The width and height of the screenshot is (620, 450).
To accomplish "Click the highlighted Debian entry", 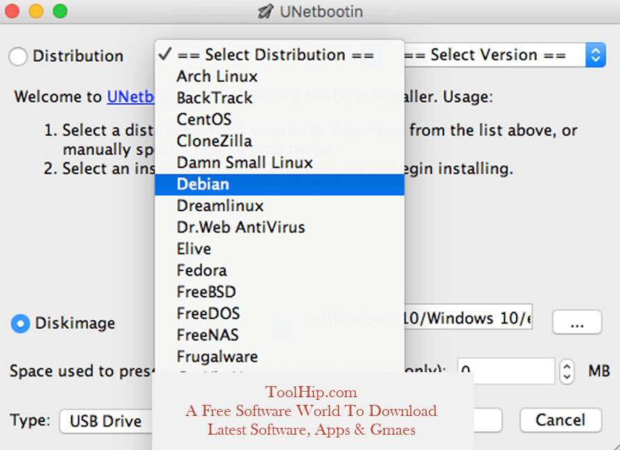I will [279, 184].
